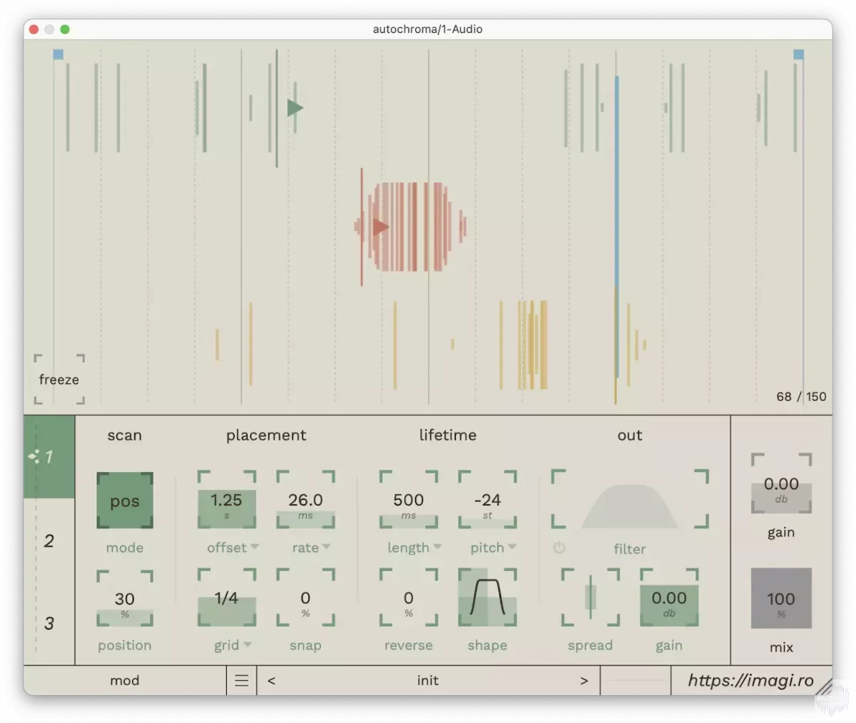The image size is (856, 723).
Task: Open the grid dropdown arrow
Action: (x=248, y=645)
